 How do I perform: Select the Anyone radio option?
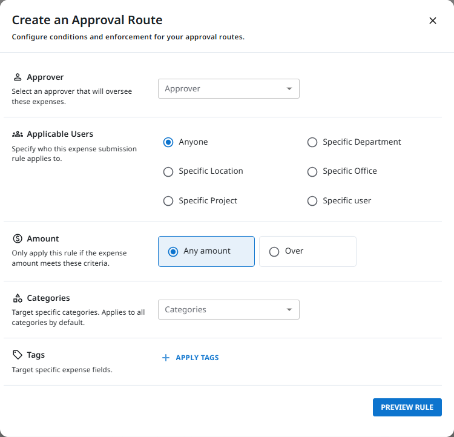pos(168,142)
